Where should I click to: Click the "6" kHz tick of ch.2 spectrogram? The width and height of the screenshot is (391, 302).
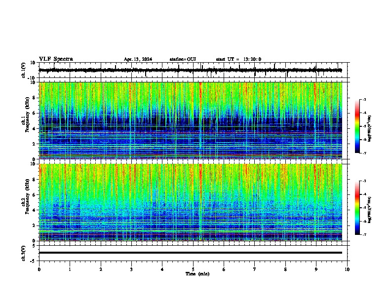point(35,195)
